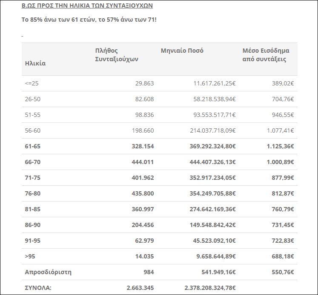Select the Ηλικία column header
Viewport: 318px width, 295px height.
pyautogui.click(x=35, y=63)
